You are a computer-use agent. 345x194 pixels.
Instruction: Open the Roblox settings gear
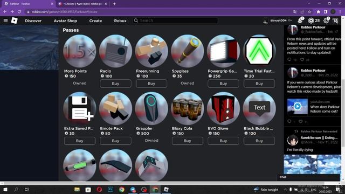tap(326, 20)
